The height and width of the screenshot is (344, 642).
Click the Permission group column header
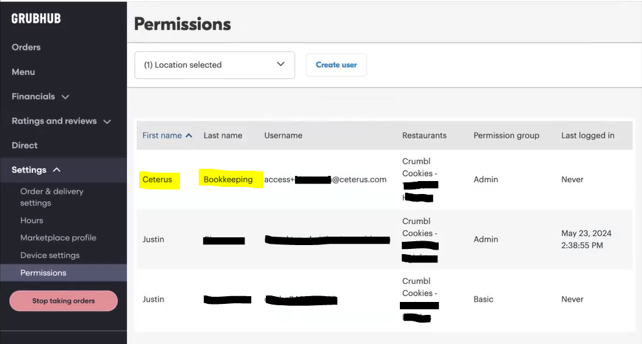(506, 135)
